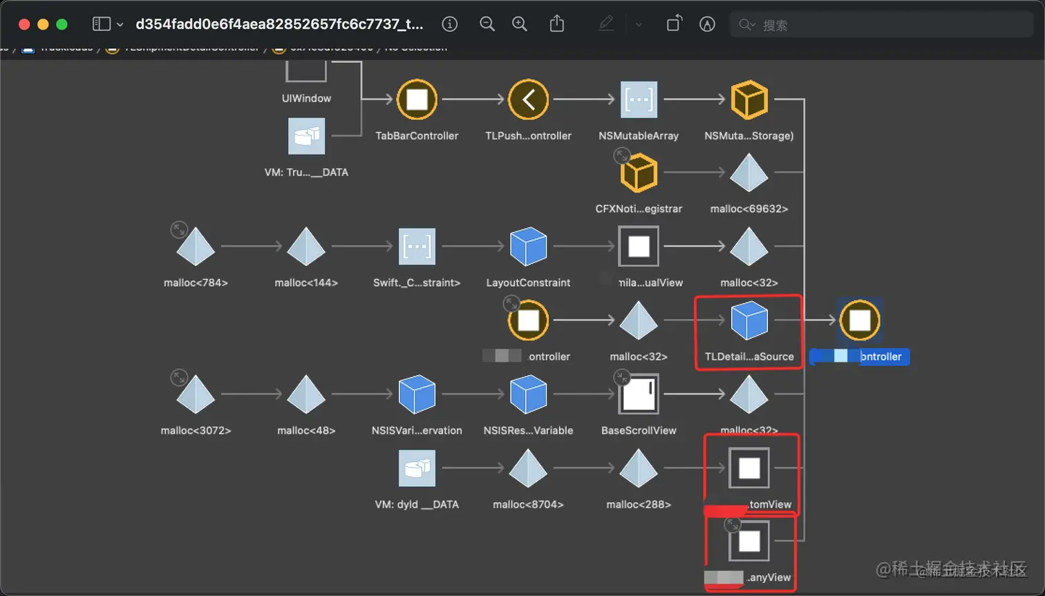Expand badge on the blurred ...ontroller node
This screenshot has height=596, width=1045.
click(511, 303)
